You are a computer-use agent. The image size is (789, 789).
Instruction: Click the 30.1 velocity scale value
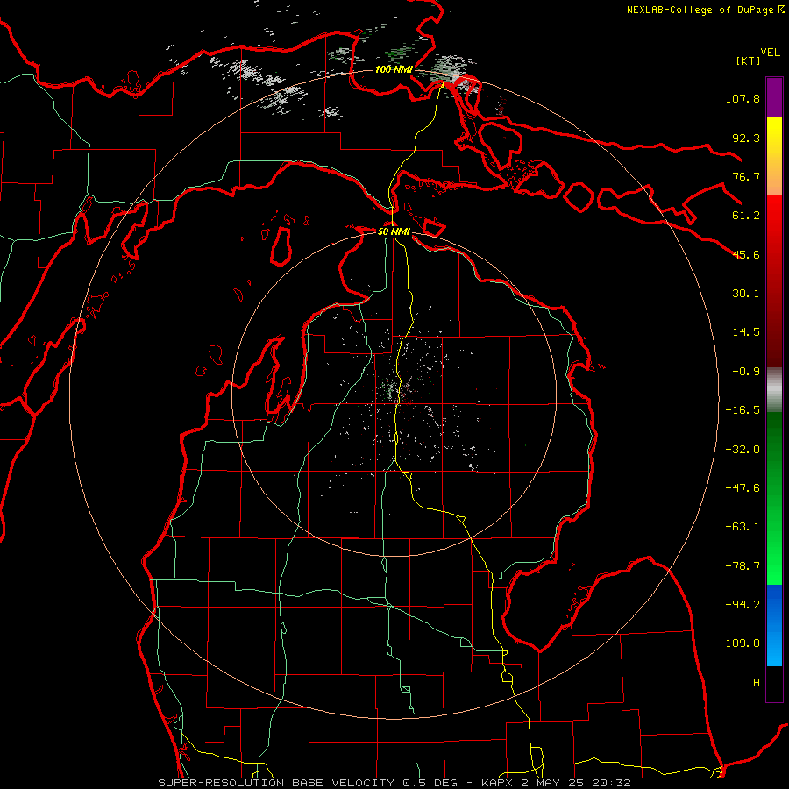tap(746, 294)
